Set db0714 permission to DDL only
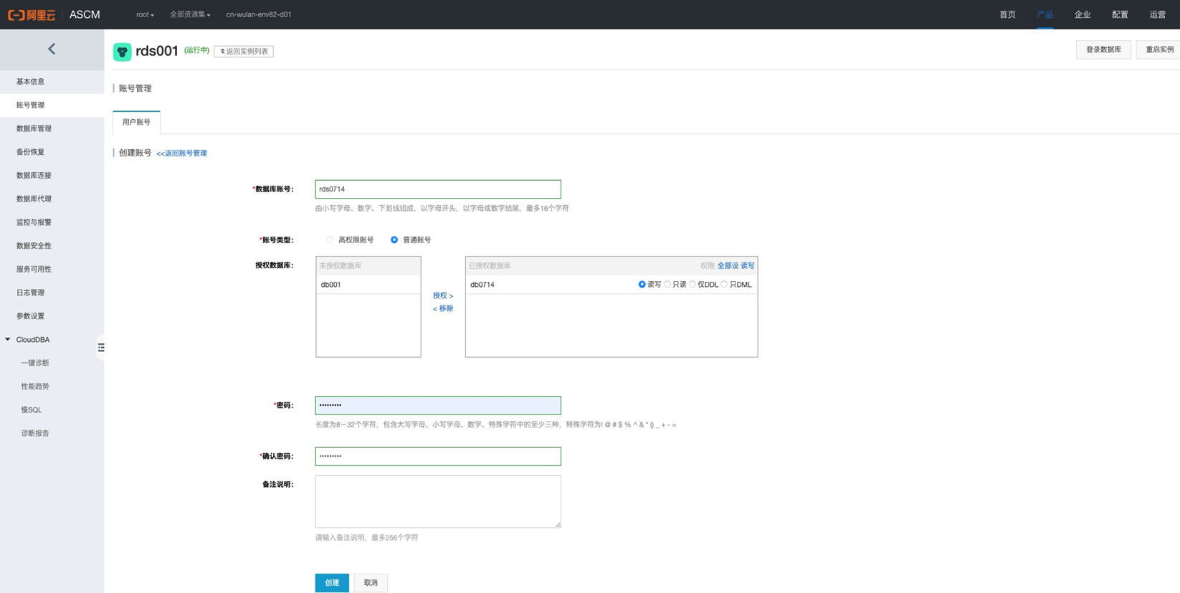The width and height of the screenshot is (1180, 593). 693,285
